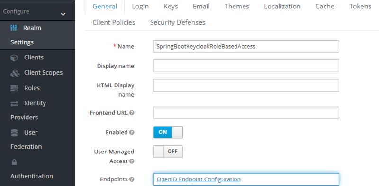Collapse the Configure section chevron
Screen dimensions: 379x186
point(63,14)
